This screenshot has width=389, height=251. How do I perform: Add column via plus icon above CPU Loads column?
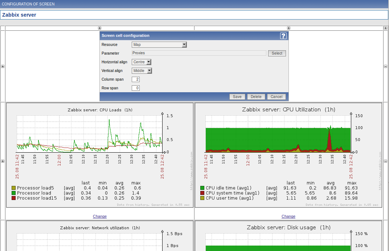tap(99, 28)
